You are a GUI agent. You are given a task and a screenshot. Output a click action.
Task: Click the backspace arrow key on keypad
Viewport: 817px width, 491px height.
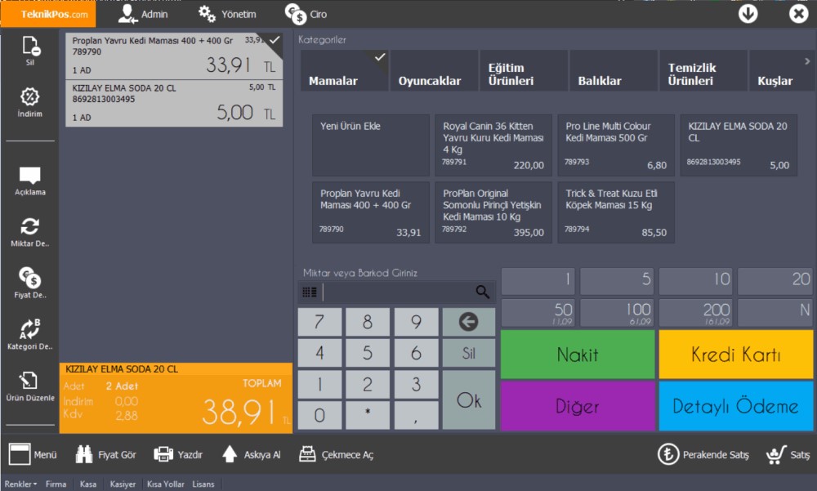[x=468, y=322]
